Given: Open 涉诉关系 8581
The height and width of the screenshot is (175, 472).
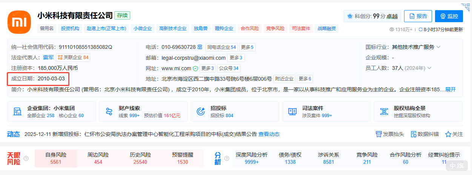Looking at the screenshot, I should click(329, 158).
